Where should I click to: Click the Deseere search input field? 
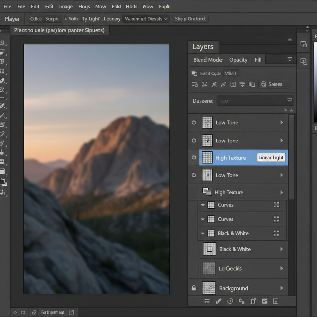[252, 101]
